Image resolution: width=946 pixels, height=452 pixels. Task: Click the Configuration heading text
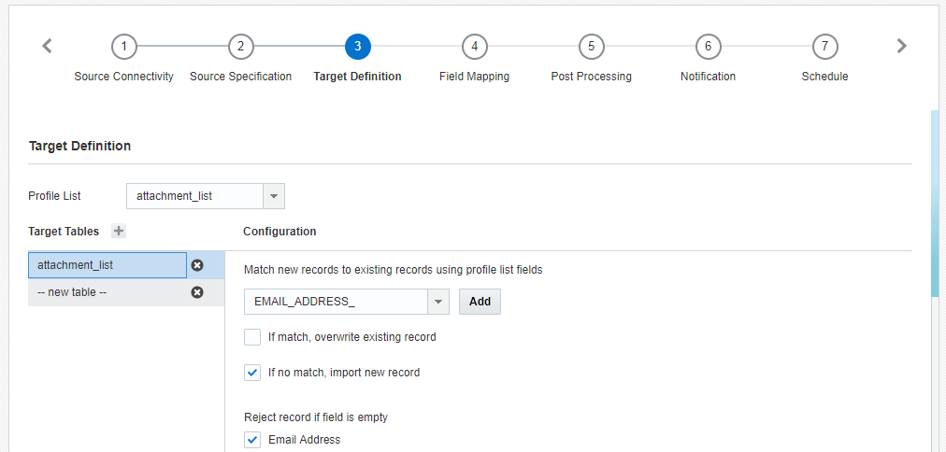click(279, 232)
